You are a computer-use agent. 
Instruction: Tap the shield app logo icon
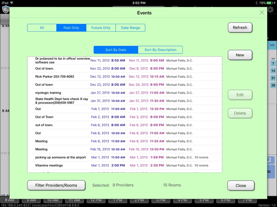tap(6, 9)
